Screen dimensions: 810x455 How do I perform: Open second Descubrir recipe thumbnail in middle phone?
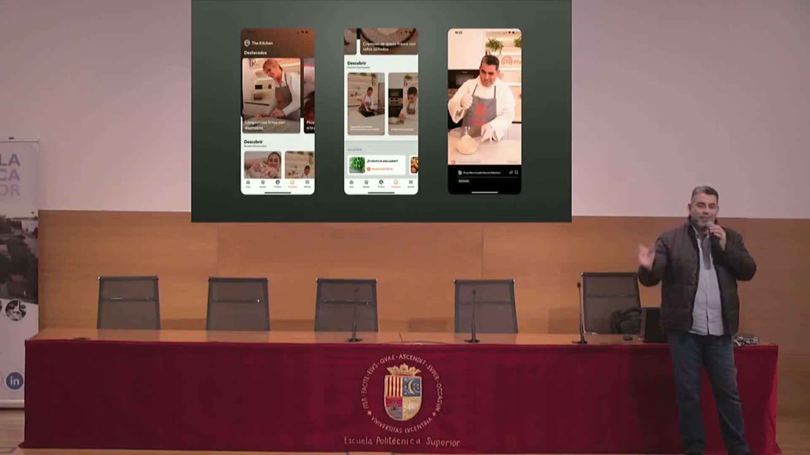tap(403, 104)
